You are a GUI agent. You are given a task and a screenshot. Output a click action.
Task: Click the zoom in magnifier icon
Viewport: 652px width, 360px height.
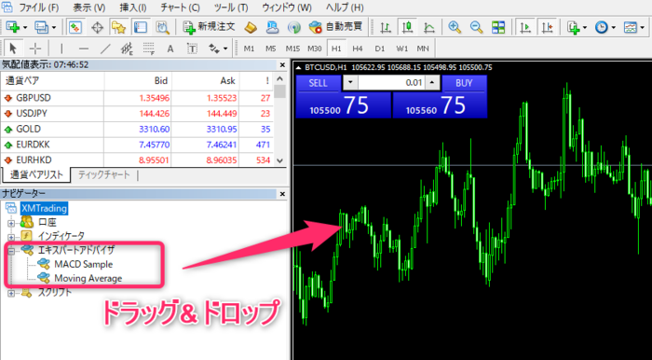[x=455, y=27]
